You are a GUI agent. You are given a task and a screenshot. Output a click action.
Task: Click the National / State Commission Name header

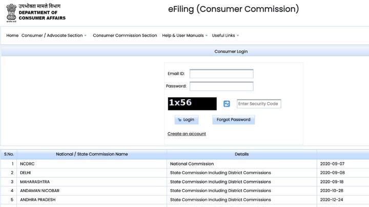(92, 154)
